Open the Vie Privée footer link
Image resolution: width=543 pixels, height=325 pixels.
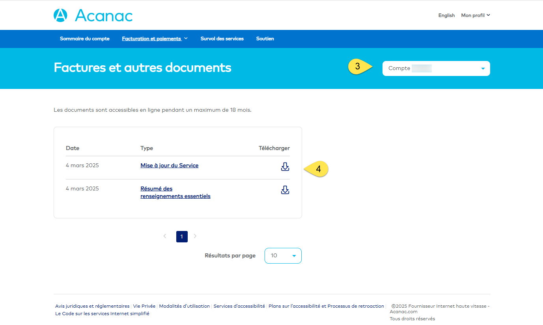tap(144, 306)
